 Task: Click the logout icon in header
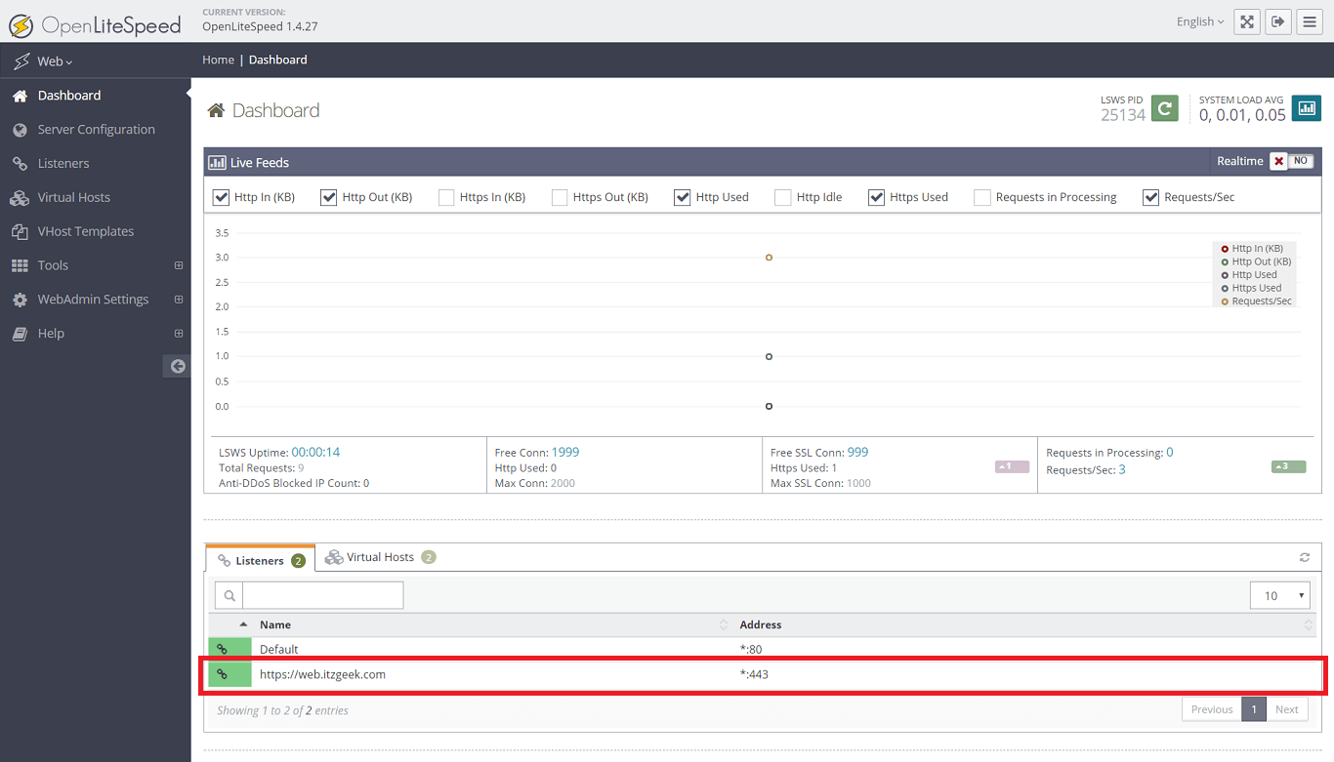1278,21
